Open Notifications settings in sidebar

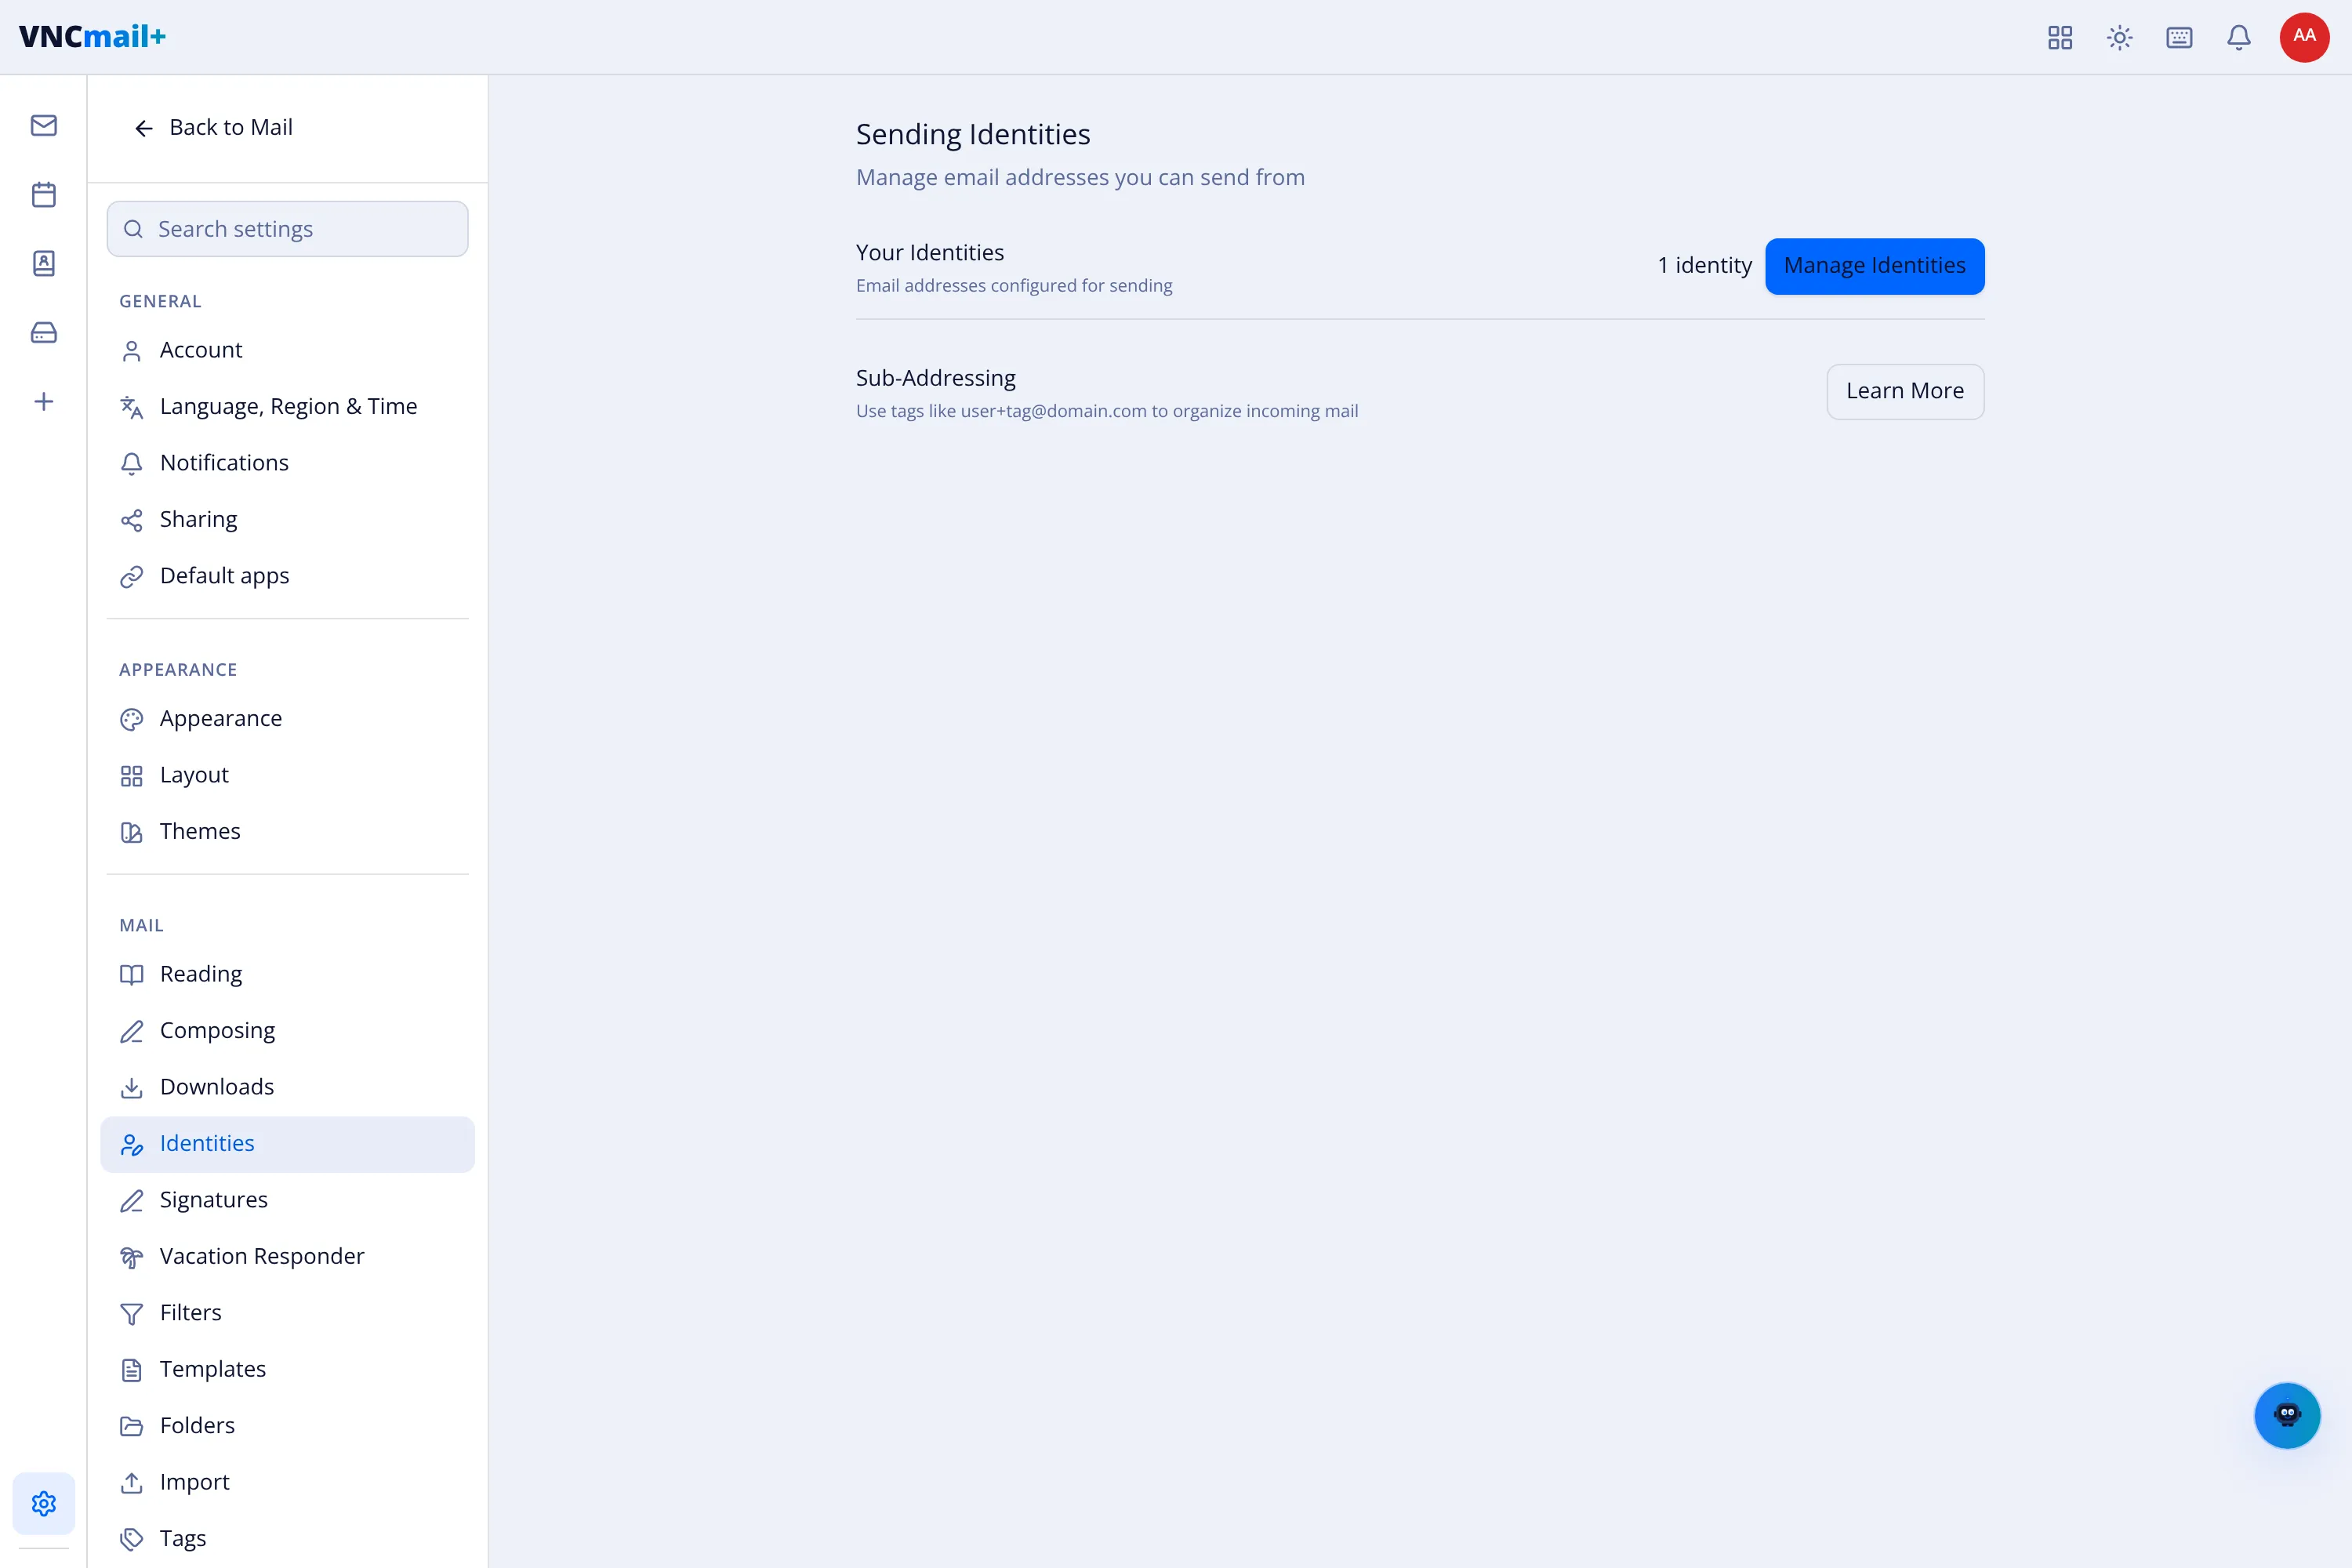288,463
